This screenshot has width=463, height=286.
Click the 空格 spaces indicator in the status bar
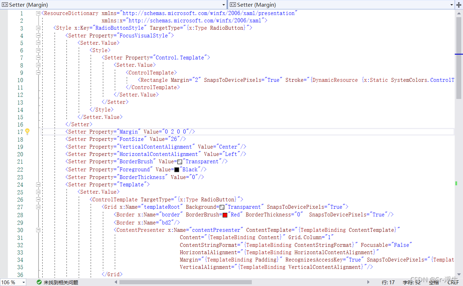[x=433, y=282]
